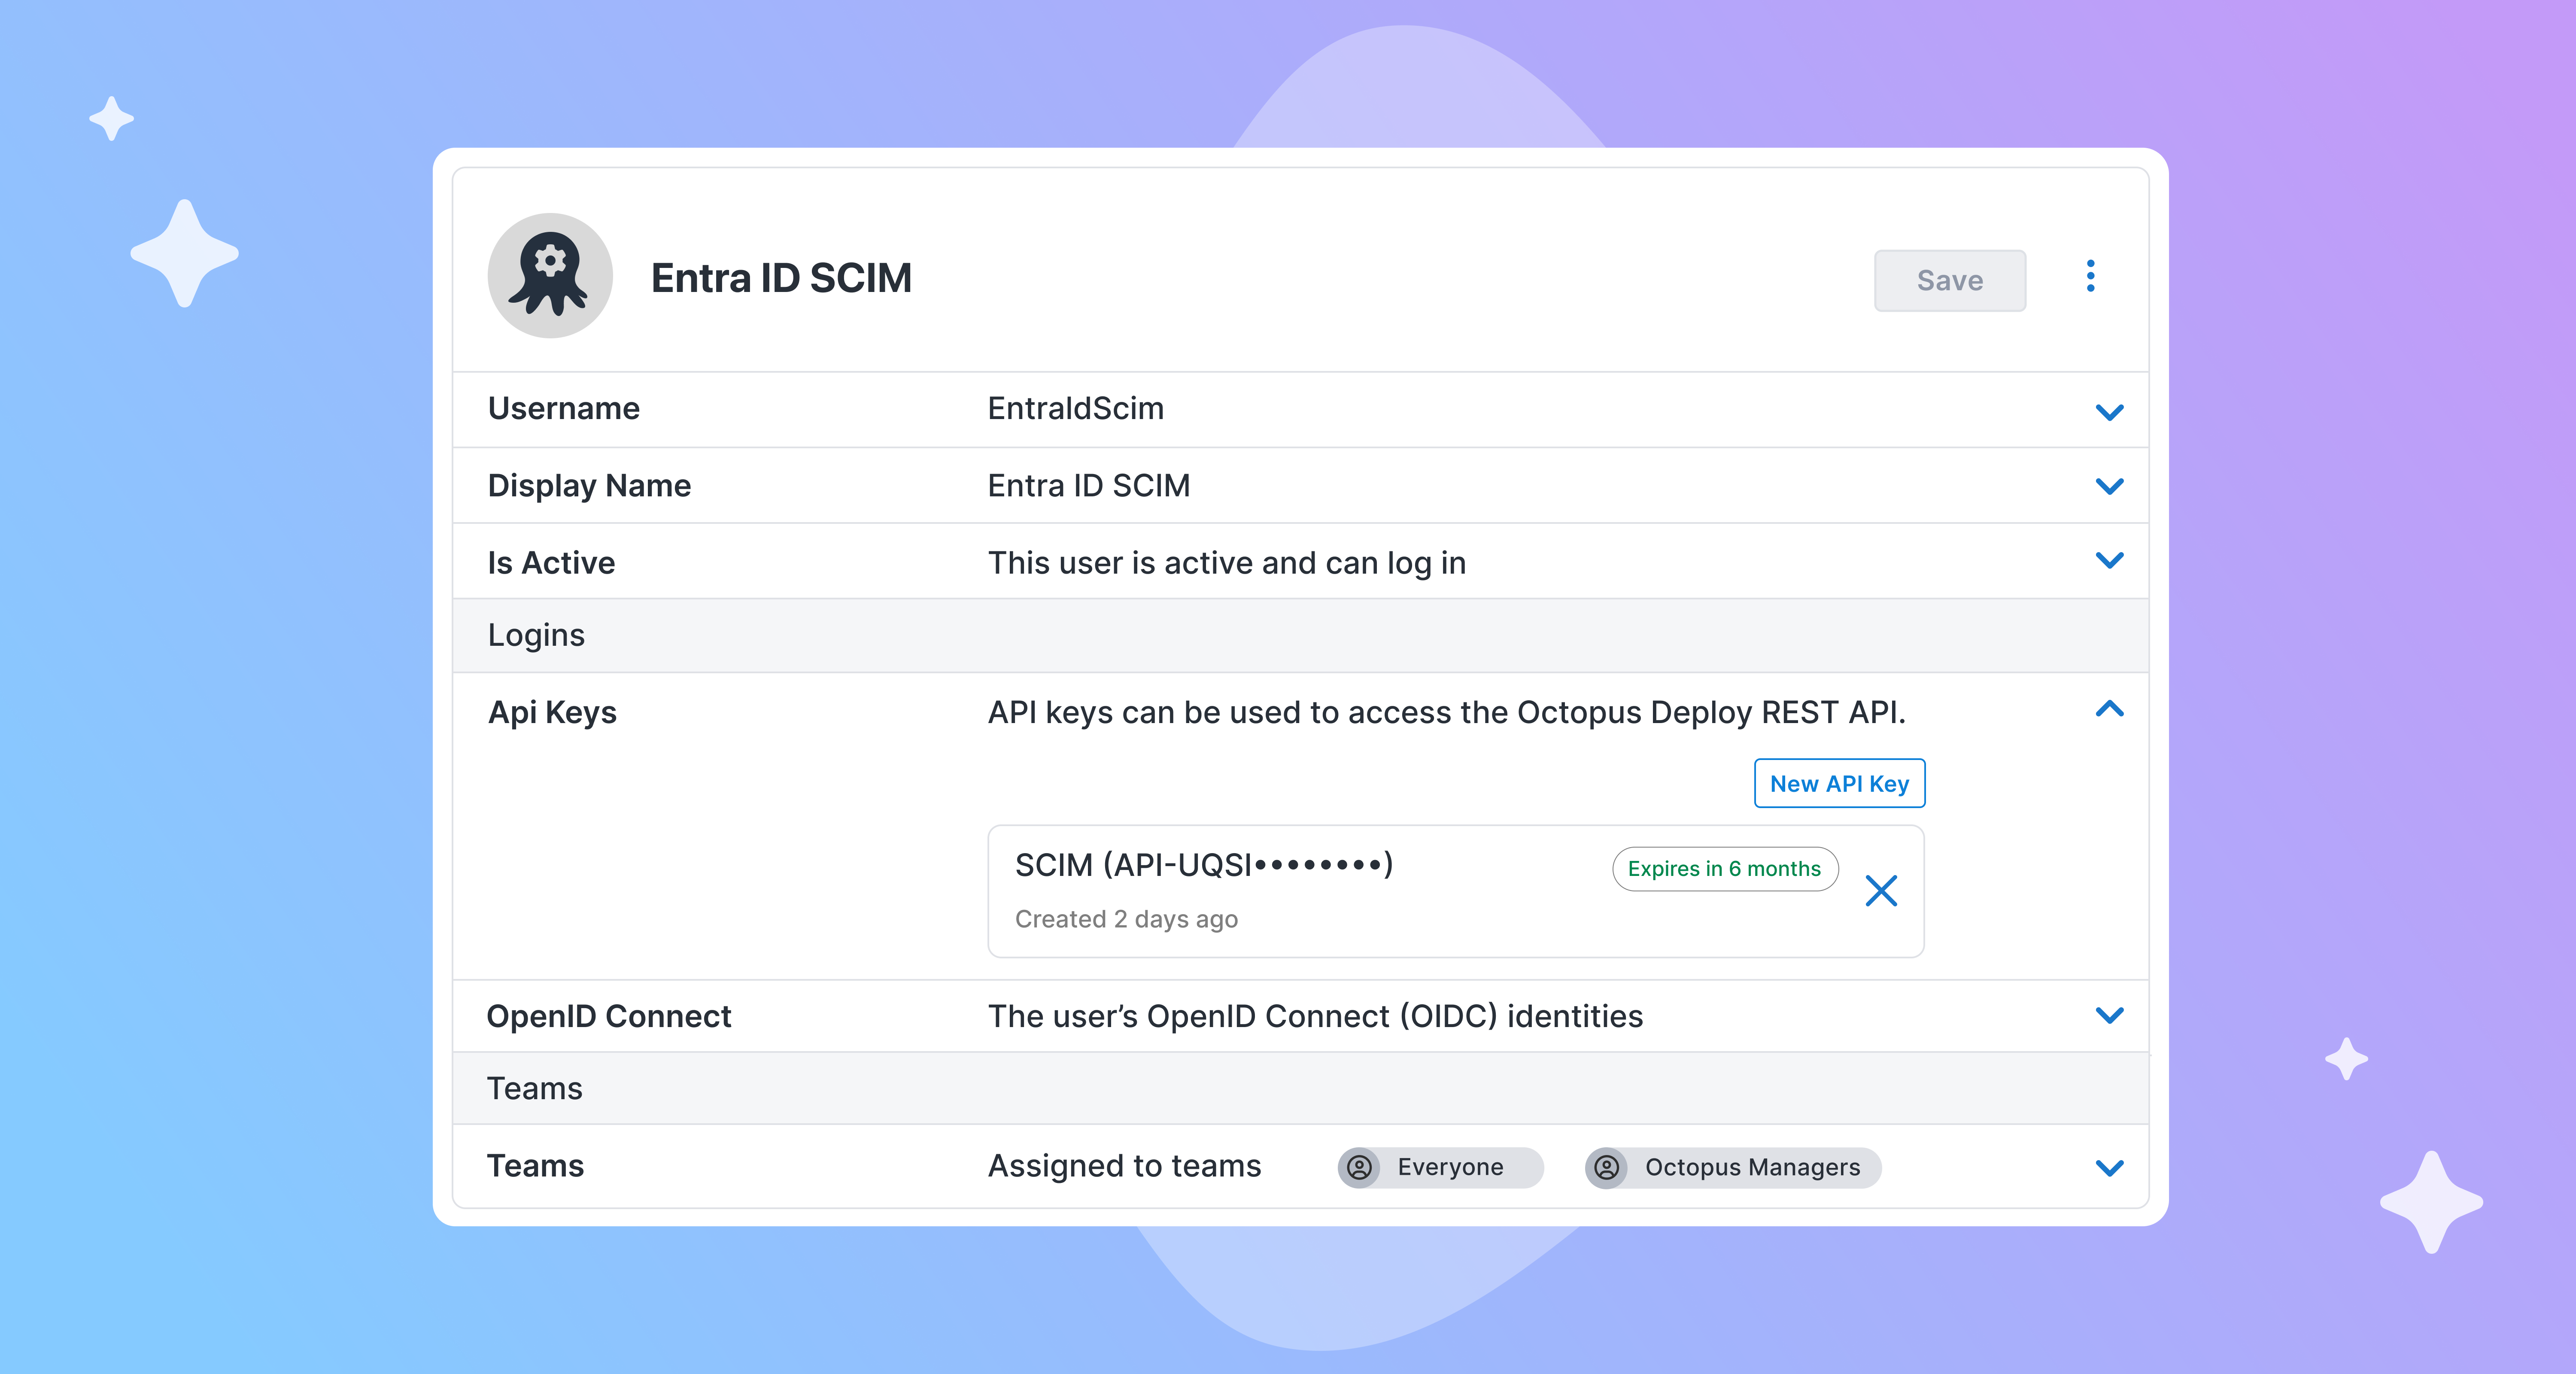The image size is (2576, 1374).
Task: Click the Octopus Managers team chip
Action: point(1732,1167)
